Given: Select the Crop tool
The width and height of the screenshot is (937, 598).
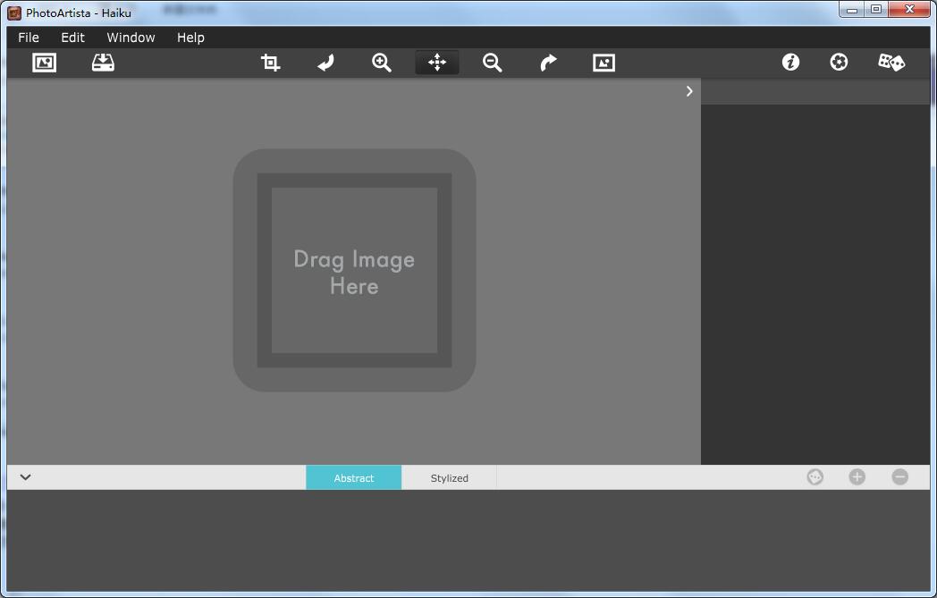Looking at the screenshot, I should click(x=270, y=63).
